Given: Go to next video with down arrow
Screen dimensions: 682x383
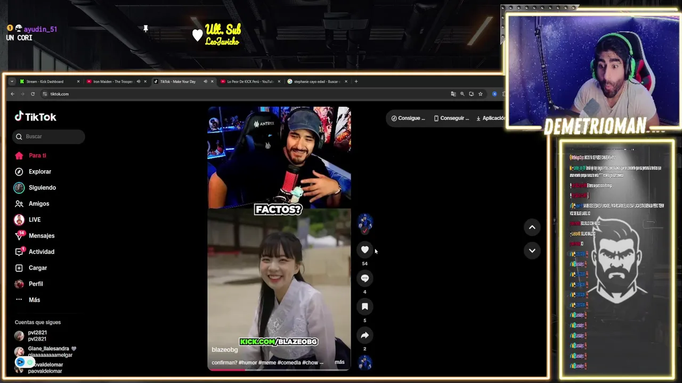Looking at the screenshot, I should click(532, 251).
